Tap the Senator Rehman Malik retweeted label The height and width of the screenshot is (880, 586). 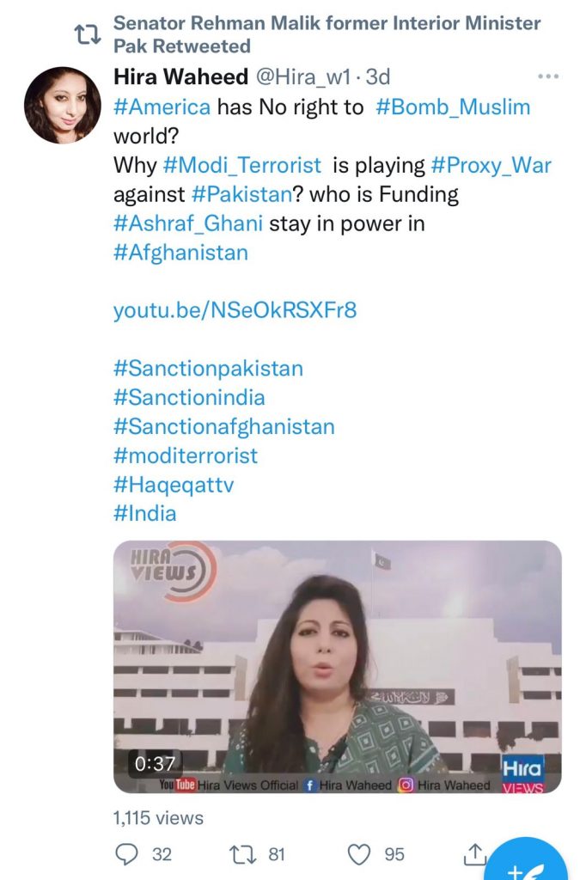point(327,34)
